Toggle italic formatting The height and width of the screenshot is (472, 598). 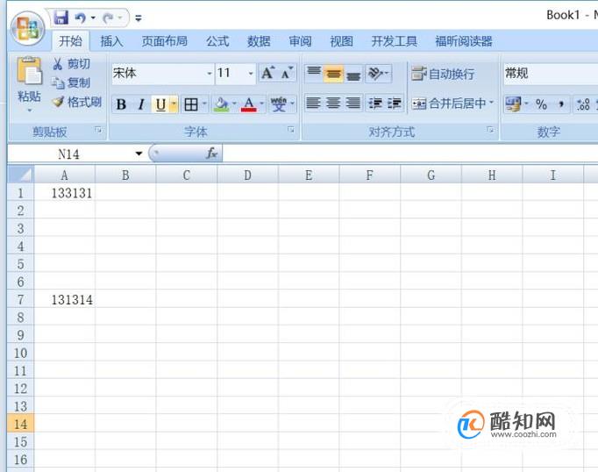pyautogui.click(x=141, y=104)
